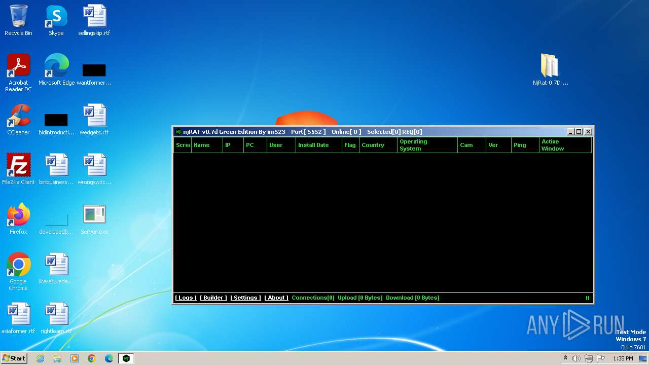Open the NjRat-0.7D folder on desktop
The height and width of the screenshot is (365, 649).
point(550,70)
